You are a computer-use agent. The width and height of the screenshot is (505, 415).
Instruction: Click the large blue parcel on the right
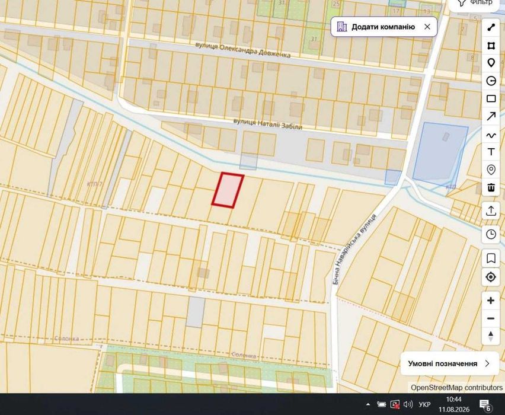coord(440,154)
